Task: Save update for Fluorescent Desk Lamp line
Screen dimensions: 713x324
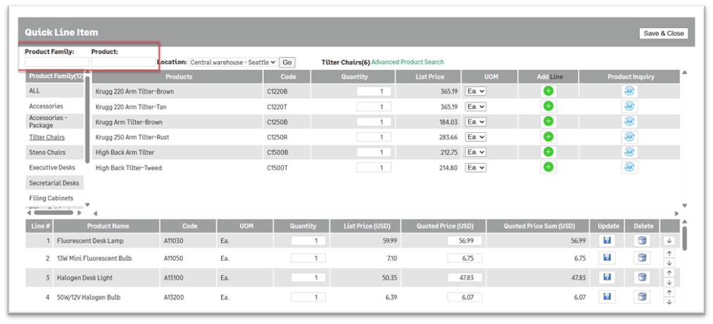Action: pos(607,240)
